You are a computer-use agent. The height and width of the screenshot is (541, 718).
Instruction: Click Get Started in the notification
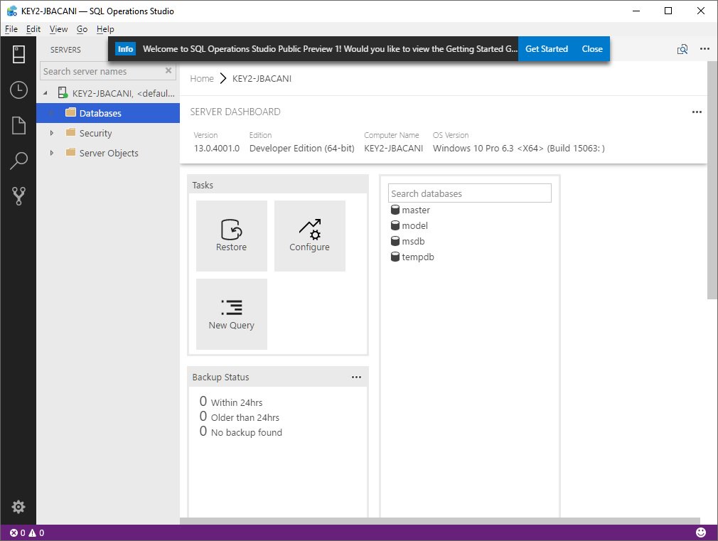click(x=546, y=49)
